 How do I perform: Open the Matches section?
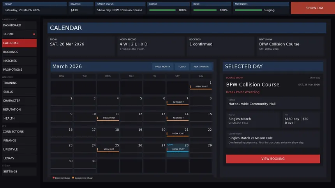(x=19, y=61)
